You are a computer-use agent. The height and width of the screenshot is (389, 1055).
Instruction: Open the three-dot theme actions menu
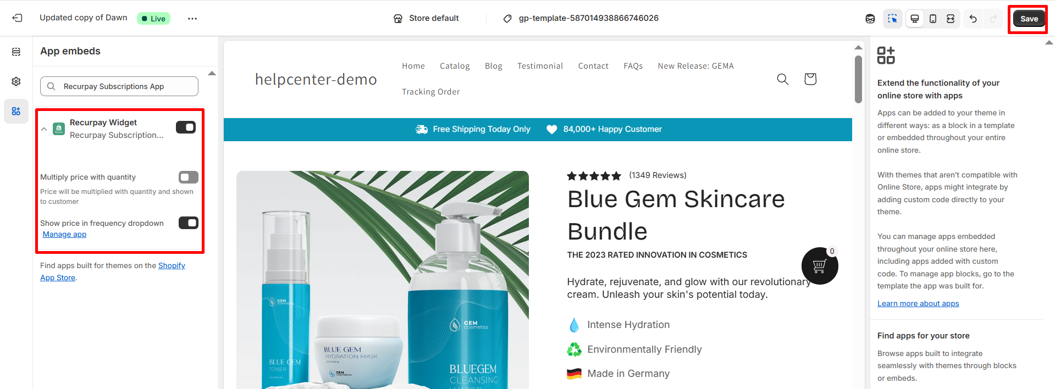coord(192,19)
